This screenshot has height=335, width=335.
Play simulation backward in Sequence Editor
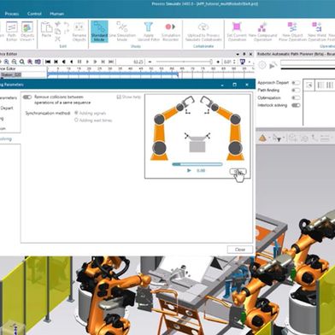pyautogui.click(x=72, y=62)
